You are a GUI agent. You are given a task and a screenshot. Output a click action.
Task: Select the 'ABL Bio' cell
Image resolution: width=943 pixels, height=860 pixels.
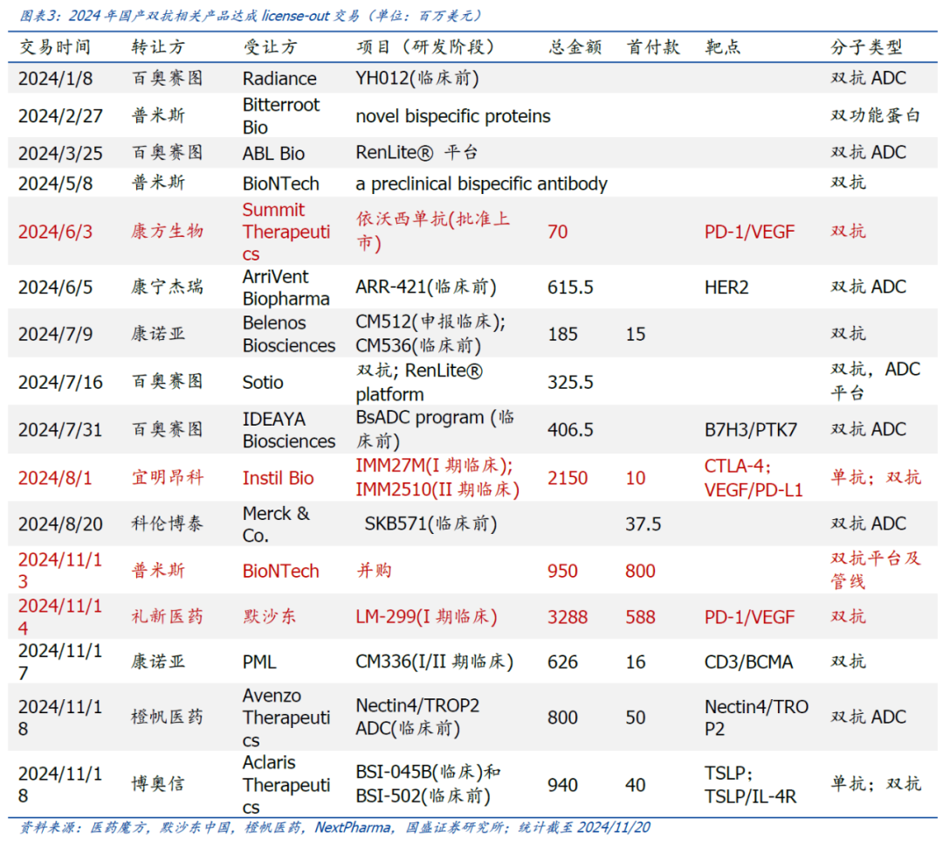point(273,153)
